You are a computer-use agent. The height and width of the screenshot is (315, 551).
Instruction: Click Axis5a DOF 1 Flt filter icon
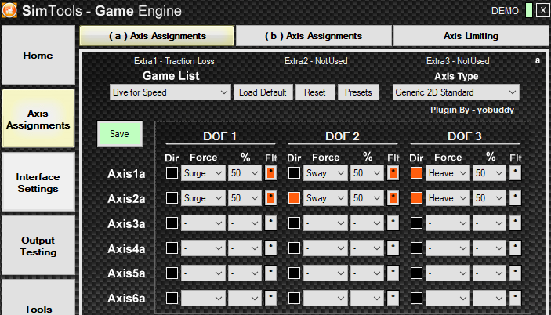[270, 273]
